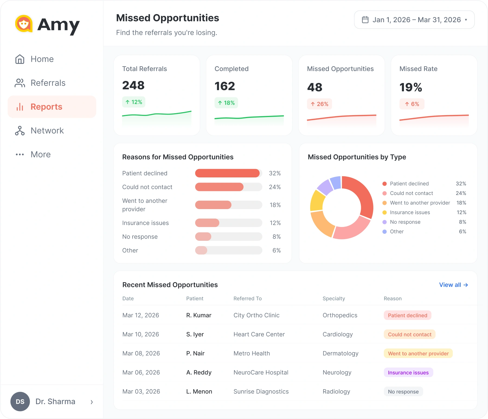The width and height of the screenshot is (488, 419).
Task: Click the calendar icon in date picker
Action: tap(365, 20)
